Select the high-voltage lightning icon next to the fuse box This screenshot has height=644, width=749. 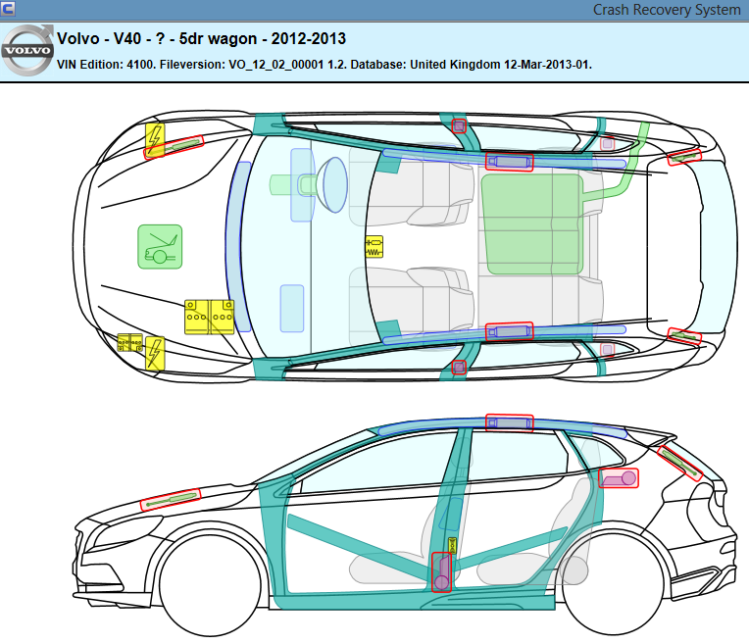[x=155, y=354]
